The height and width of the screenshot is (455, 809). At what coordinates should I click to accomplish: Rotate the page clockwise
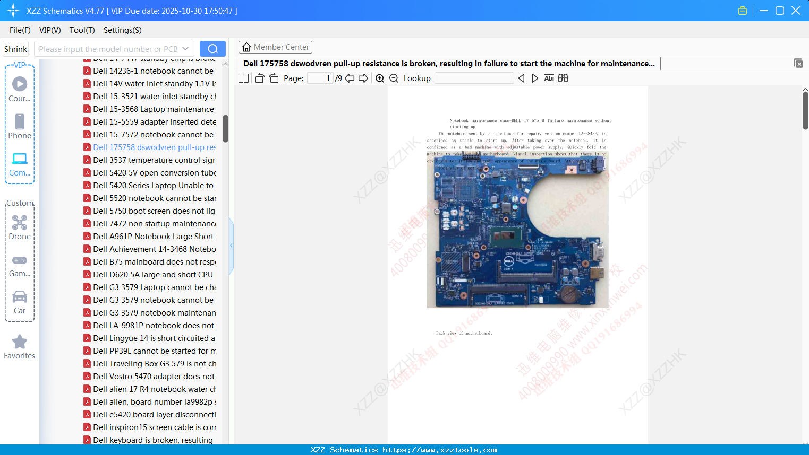pos(274,78)
